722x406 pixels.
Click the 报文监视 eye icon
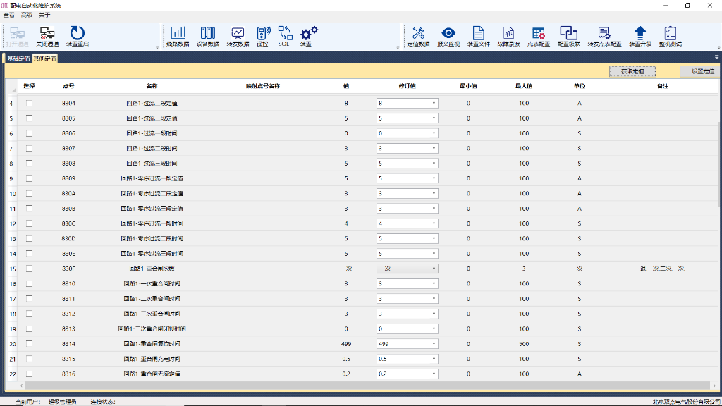click(448, 33)
